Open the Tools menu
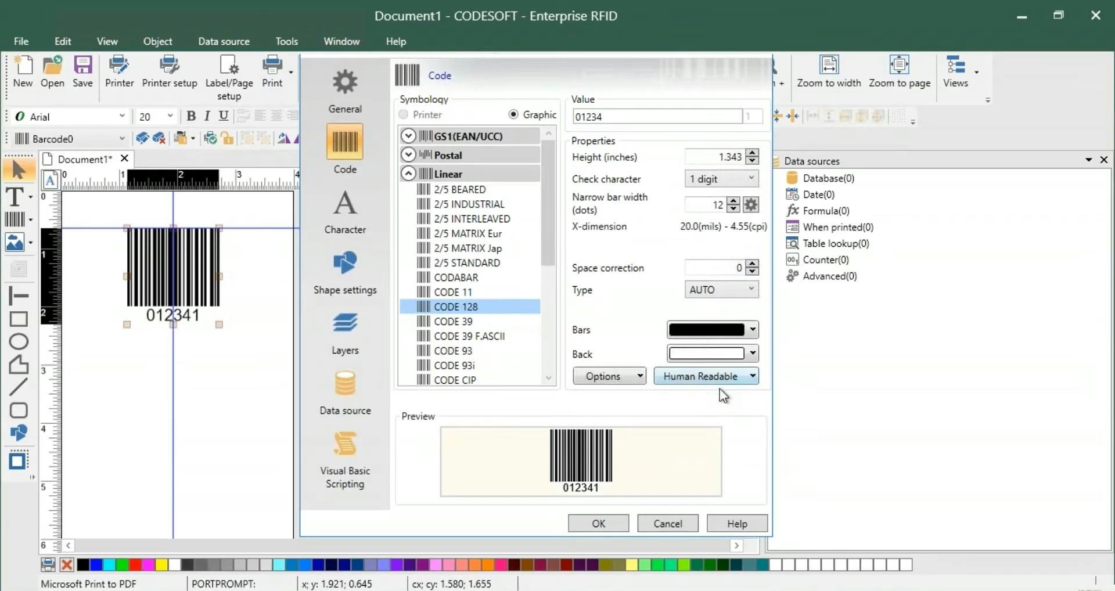Viewport: 1115px width, 591px height. (x=287, y=41)
